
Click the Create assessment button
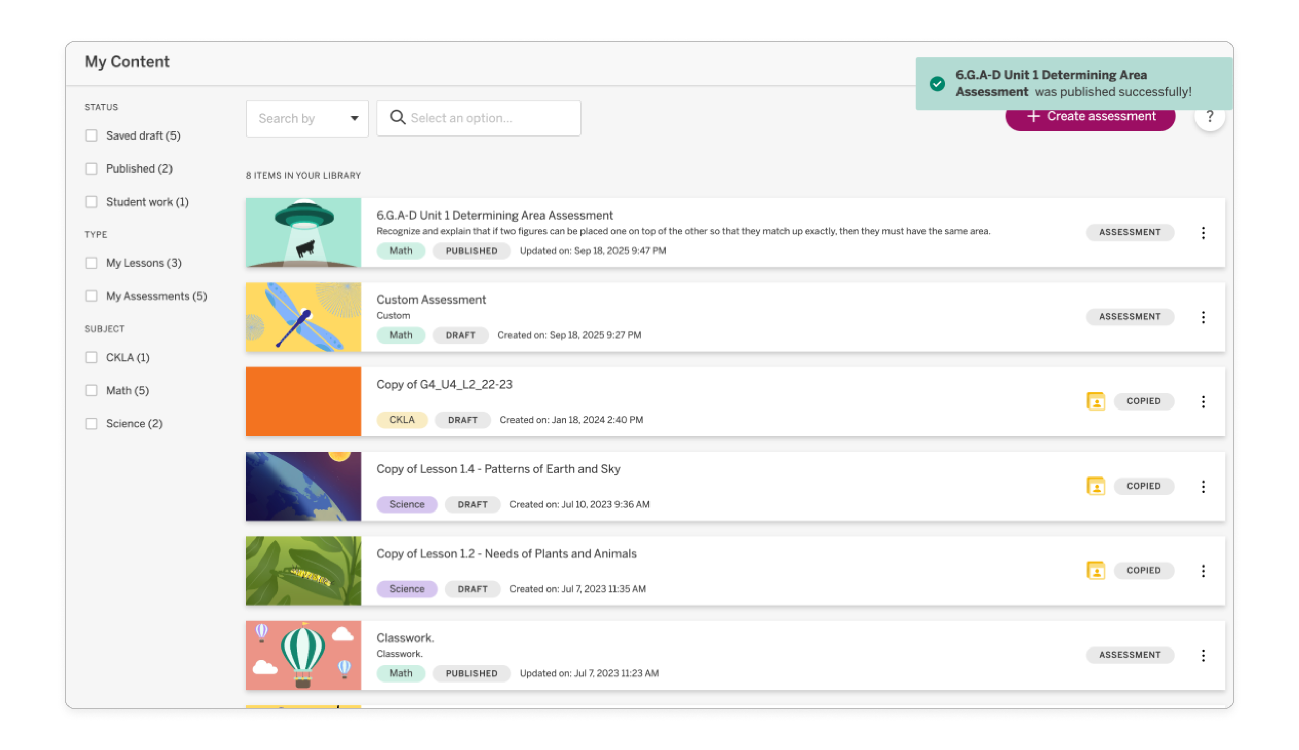coord(1090,117)
